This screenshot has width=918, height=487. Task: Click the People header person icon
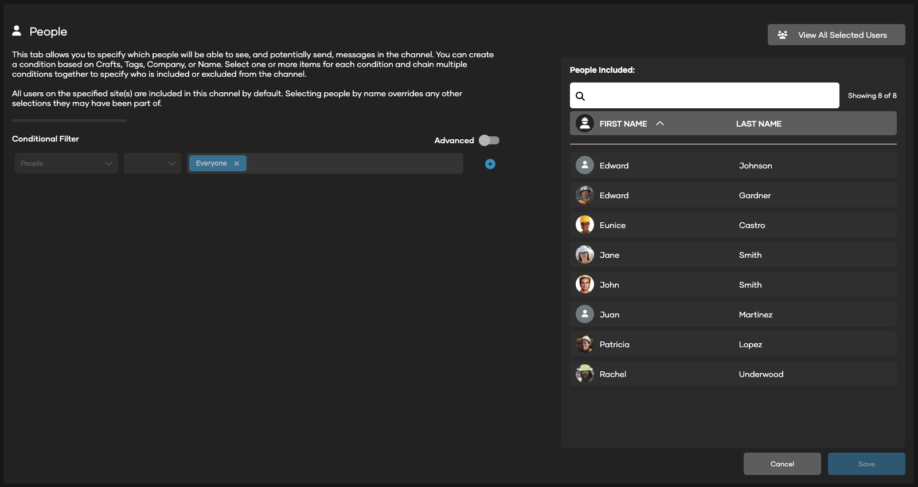[x=17, y=30]
